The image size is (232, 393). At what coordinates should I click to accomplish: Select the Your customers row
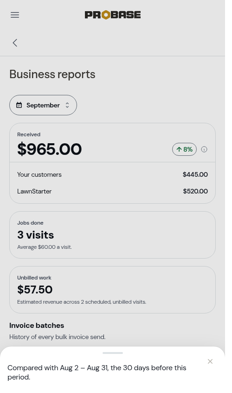click(x=112, y=174)
